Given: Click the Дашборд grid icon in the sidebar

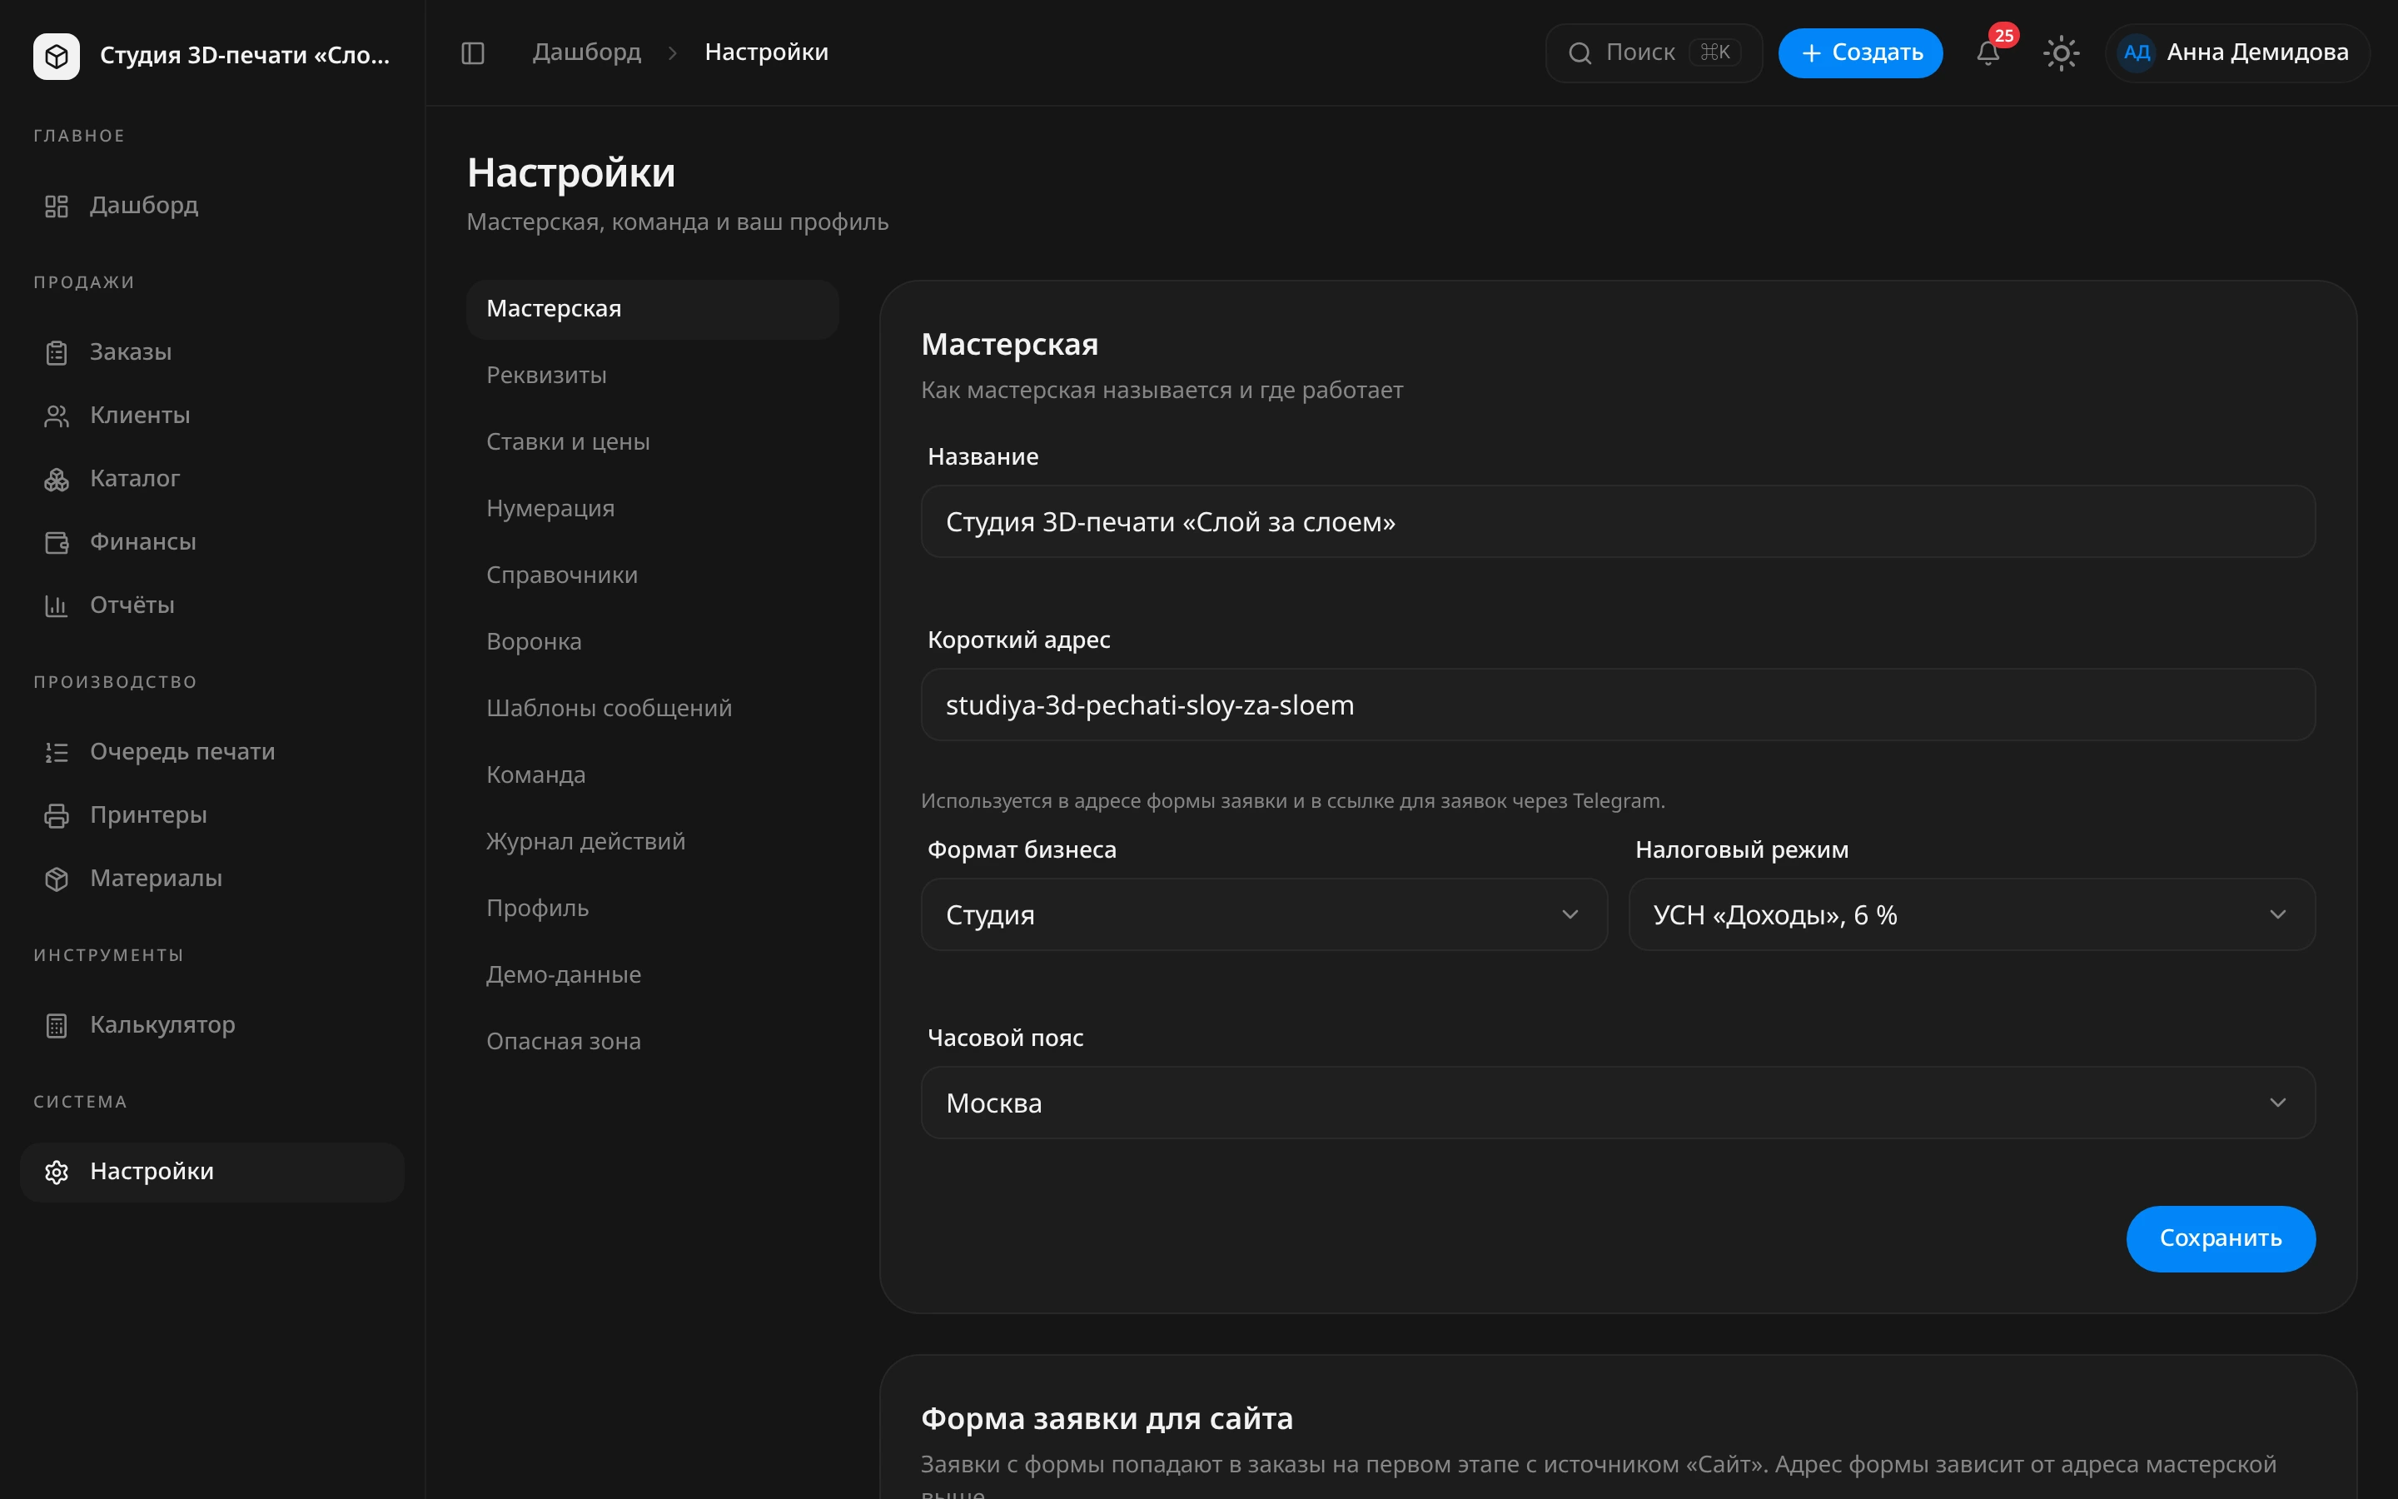Looking at the screenshot, I should coord(57,207).
